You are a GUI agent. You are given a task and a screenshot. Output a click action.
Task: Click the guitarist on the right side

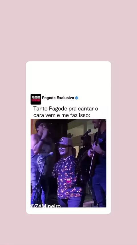[x=98, y=162]
